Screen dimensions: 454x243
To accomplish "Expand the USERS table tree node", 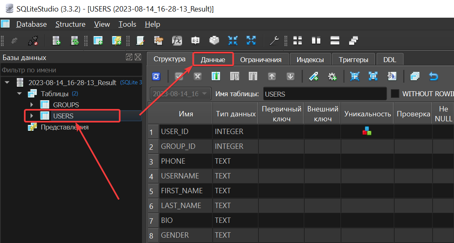I will tap(31, 116).
